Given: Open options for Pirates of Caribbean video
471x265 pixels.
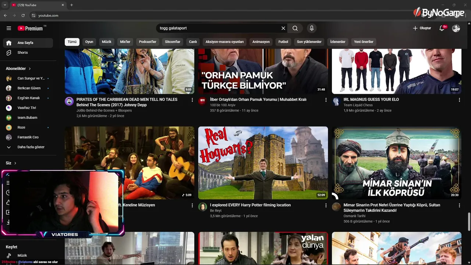Looking at the screenshot, I should pyautogui.click(x=192, y=100).
